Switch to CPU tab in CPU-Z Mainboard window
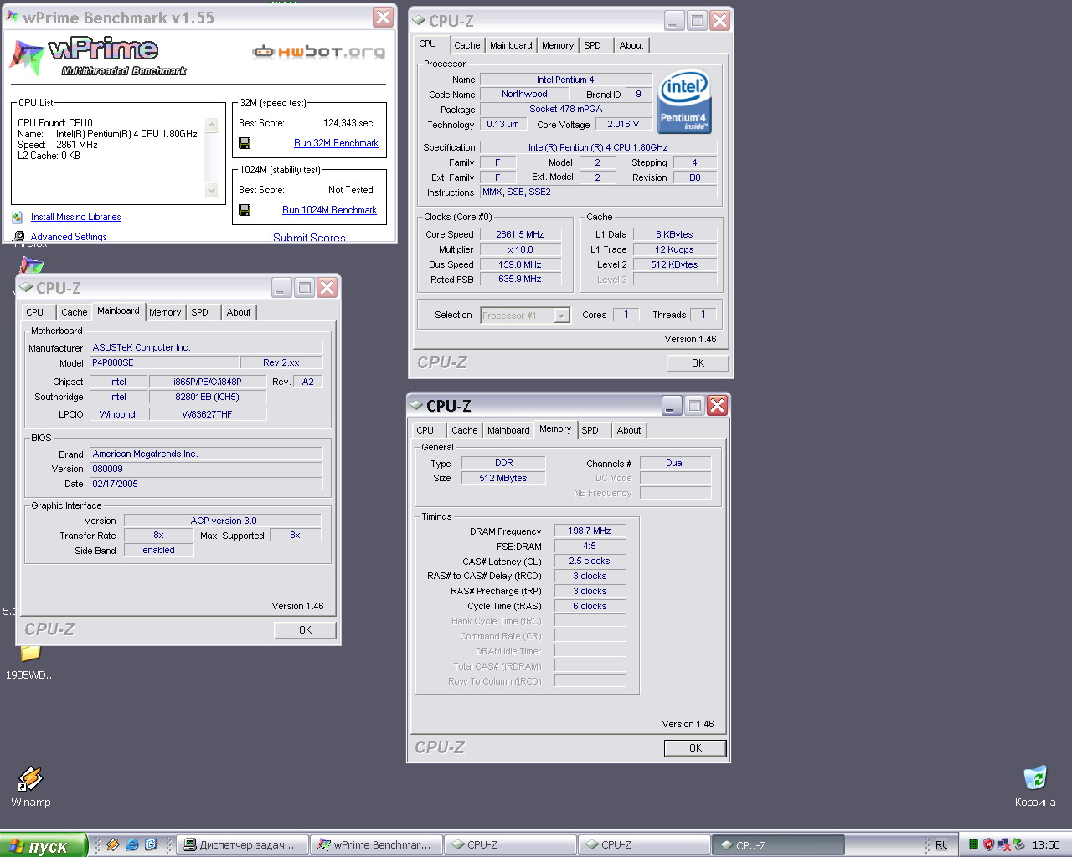Viewport: 1072px width, 857px height. pyautogui.click(x=35, y=312)
